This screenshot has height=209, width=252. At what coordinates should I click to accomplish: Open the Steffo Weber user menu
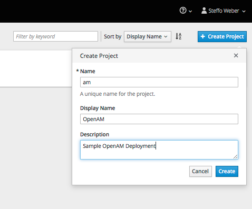tap(224, 11)
